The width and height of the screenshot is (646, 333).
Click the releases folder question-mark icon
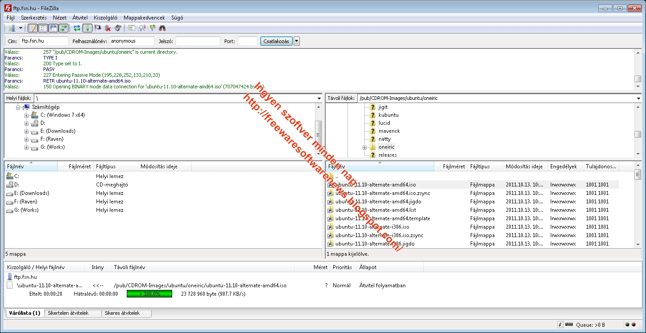click(x=373, y=155)
